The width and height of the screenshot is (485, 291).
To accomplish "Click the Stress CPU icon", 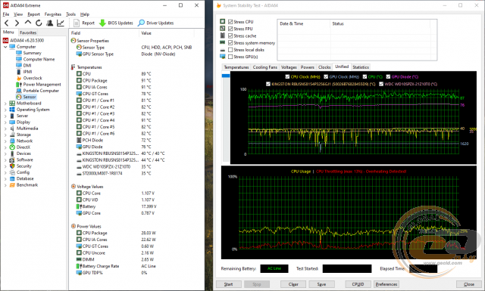I will 222,21.
